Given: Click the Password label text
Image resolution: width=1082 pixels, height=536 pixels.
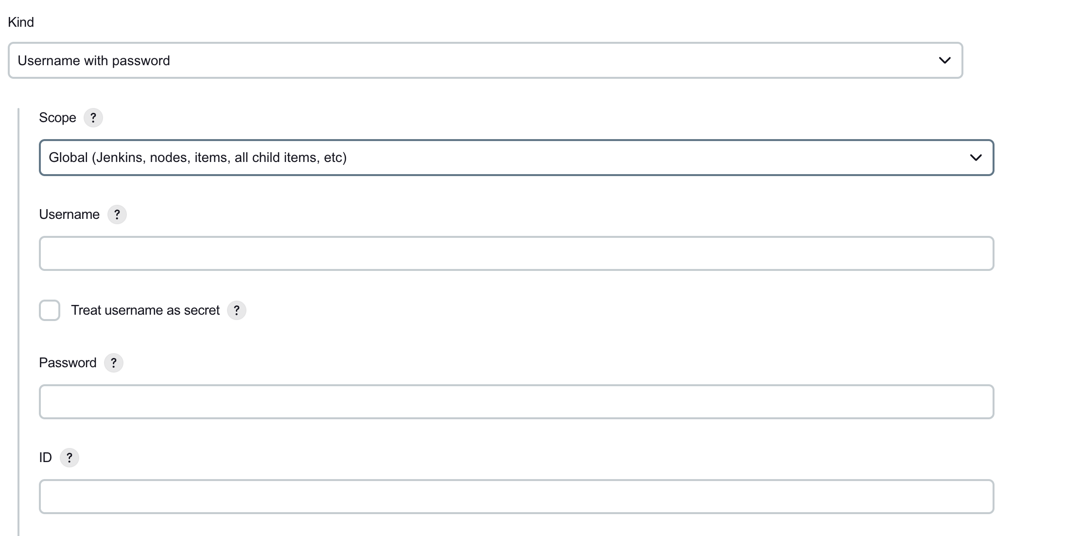Looking at the screenshot, I should pyautogui.click(x=68, y=363).
